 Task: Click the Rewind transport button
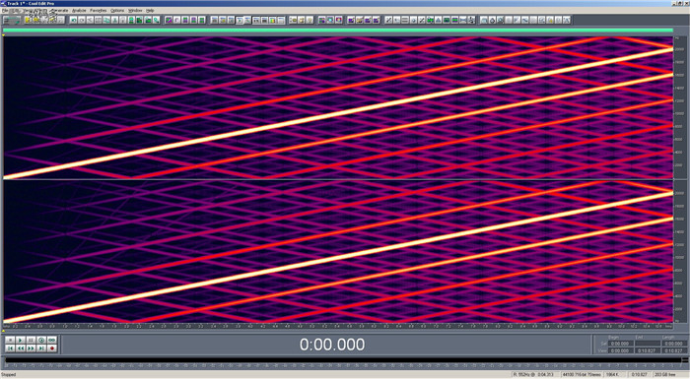coord(21,348)
